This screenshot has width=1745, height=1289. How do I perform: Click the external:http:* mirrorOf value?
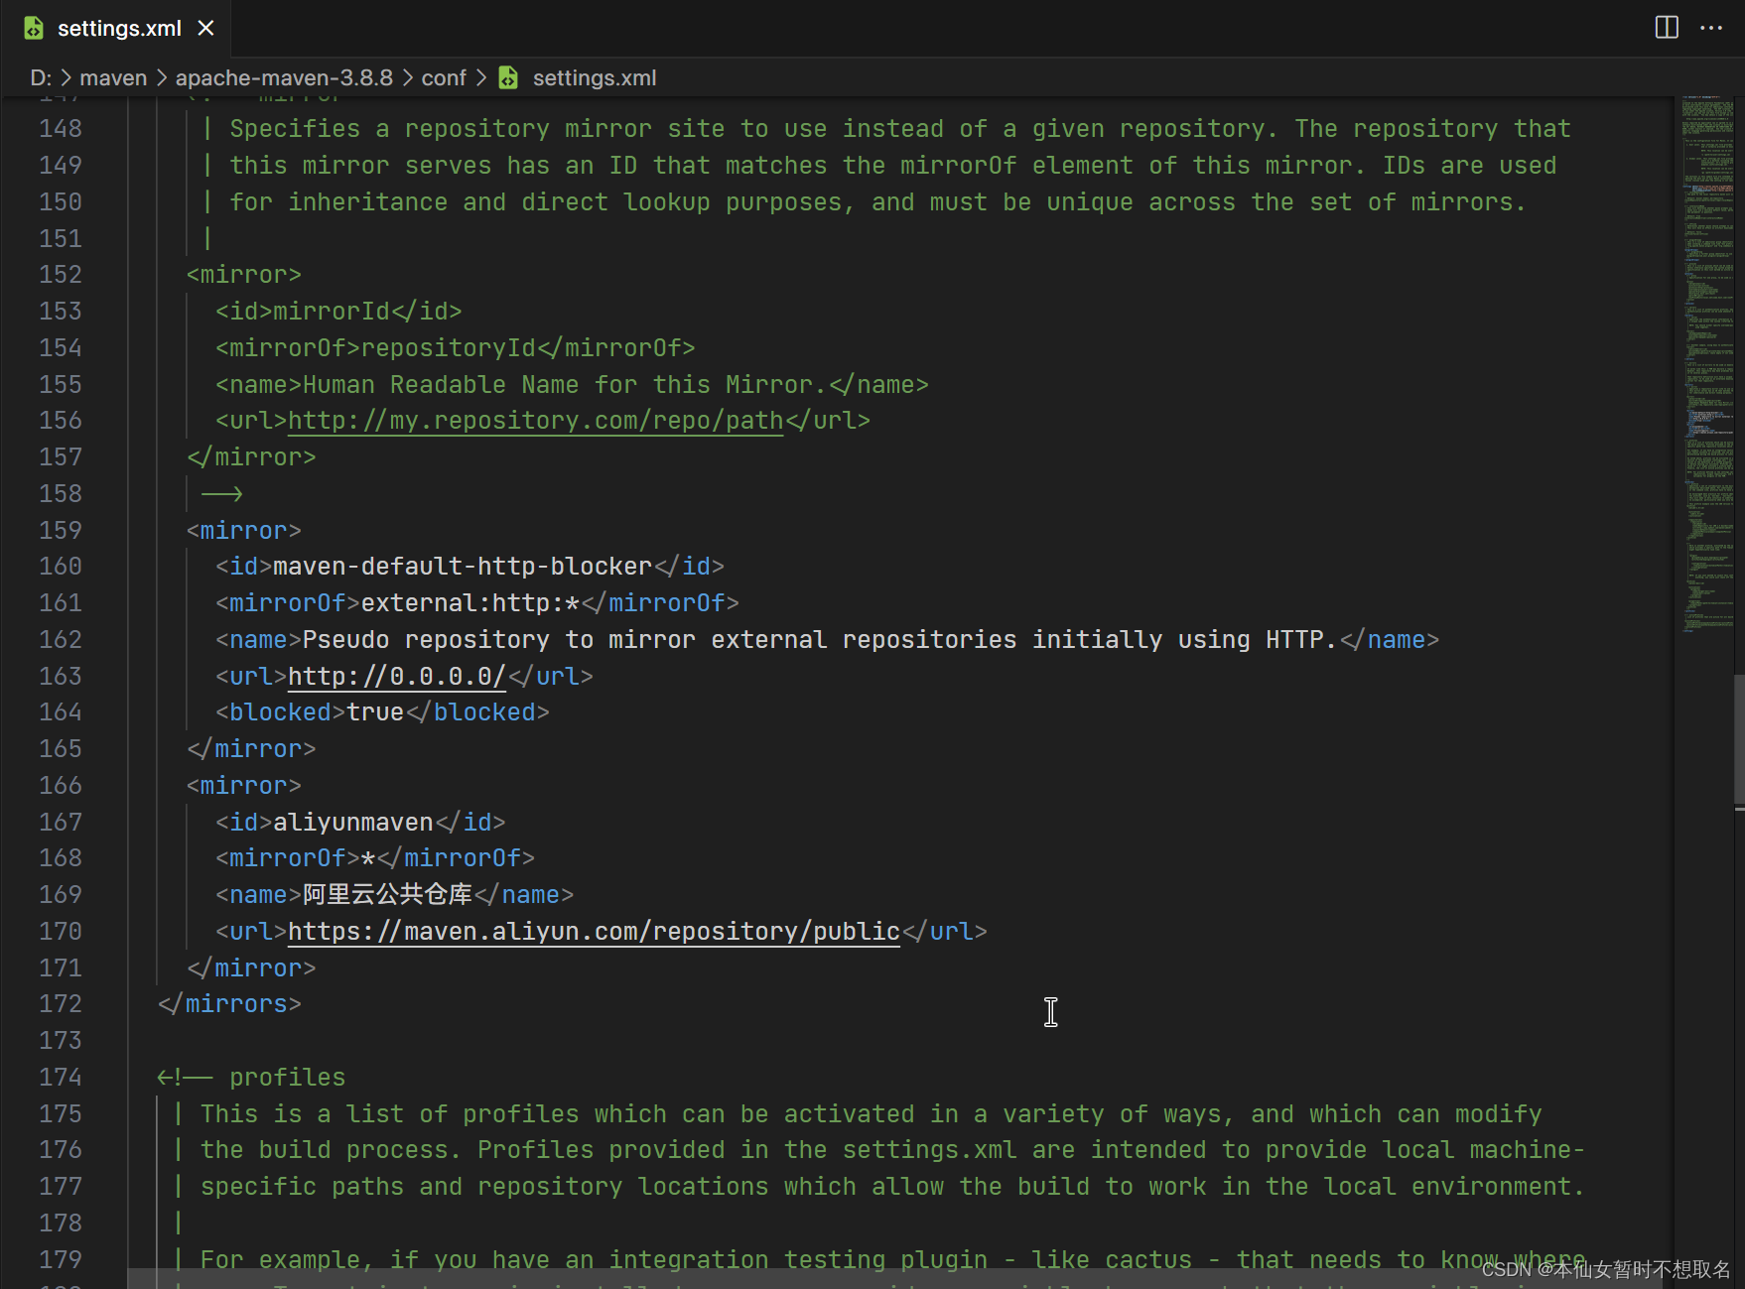(x=470, y=603)
